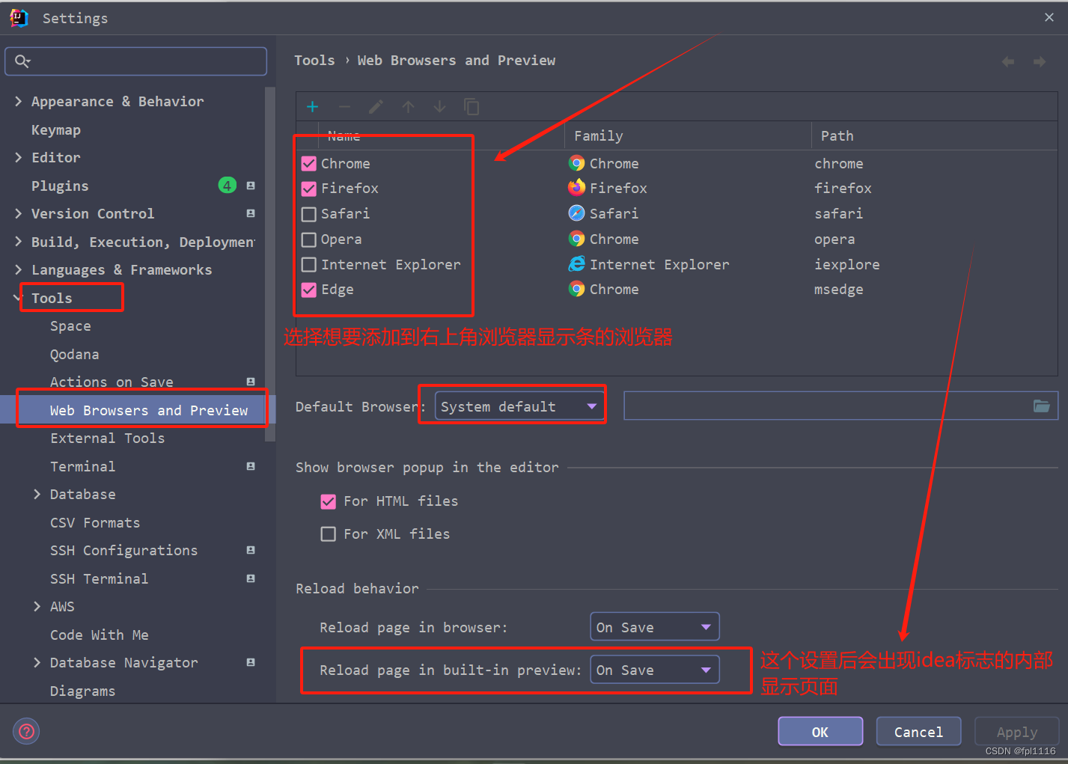
Task: Move browser up with the up arrow
Action: pyautogui.click(x=408, y=107)
